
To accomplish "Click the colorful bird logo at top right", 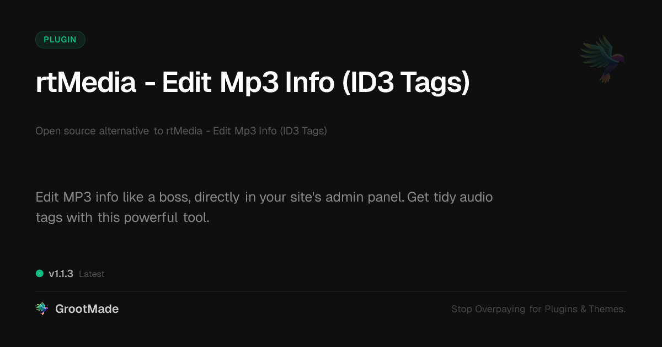I will point(602,59).
